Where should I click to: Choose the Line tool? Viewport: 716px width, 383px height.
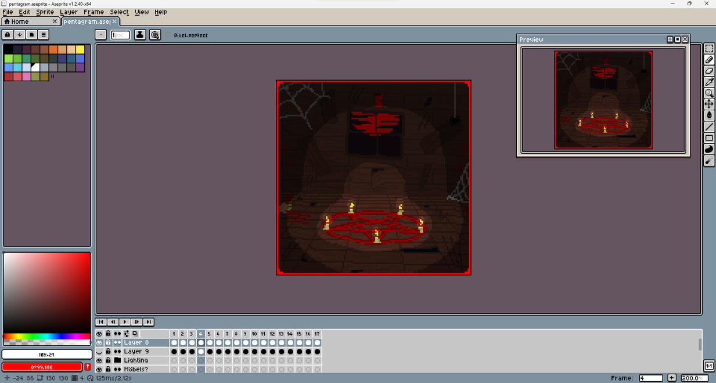pos(709,127)
